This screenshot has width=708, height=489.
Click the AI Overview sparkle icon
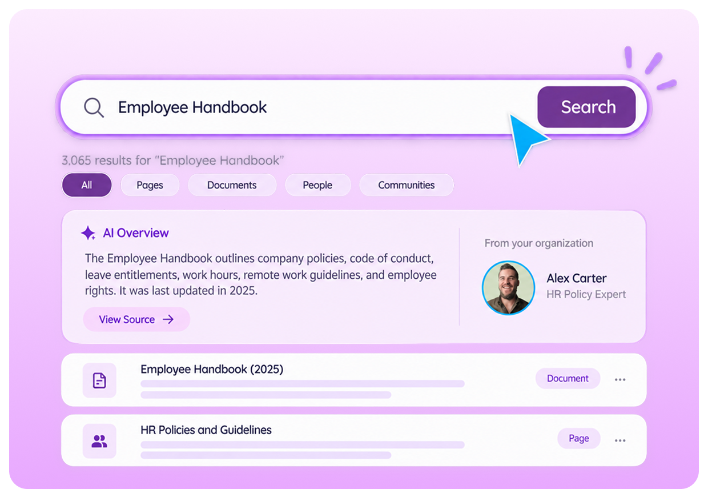88,233
